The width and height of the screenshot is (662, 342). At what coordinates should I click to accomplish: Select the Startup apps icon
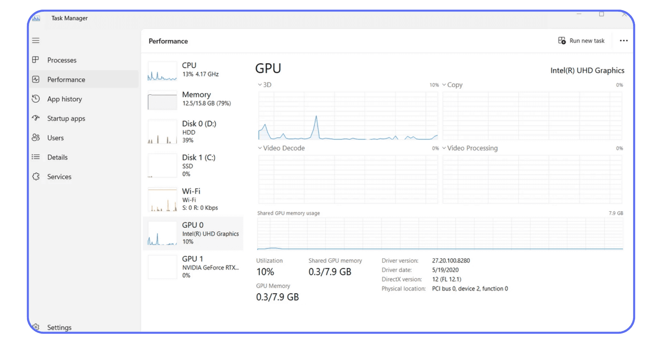coord(36,118)
